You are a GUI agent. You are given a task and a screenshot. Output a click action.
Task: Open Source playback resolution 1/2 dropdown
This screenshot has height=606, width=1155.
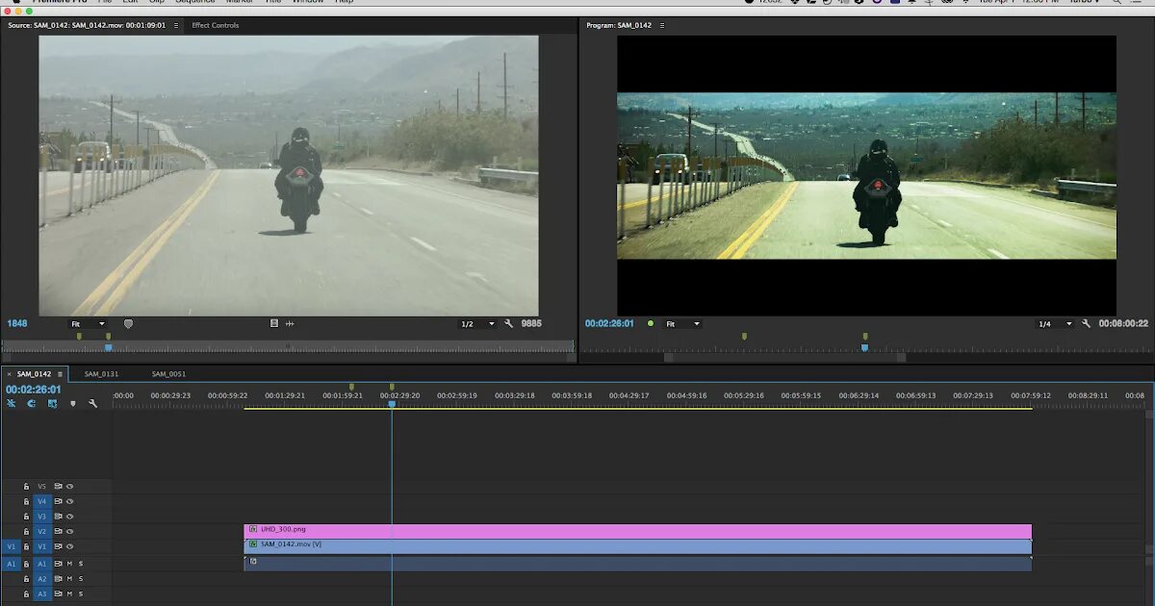[x=476, y=324]
